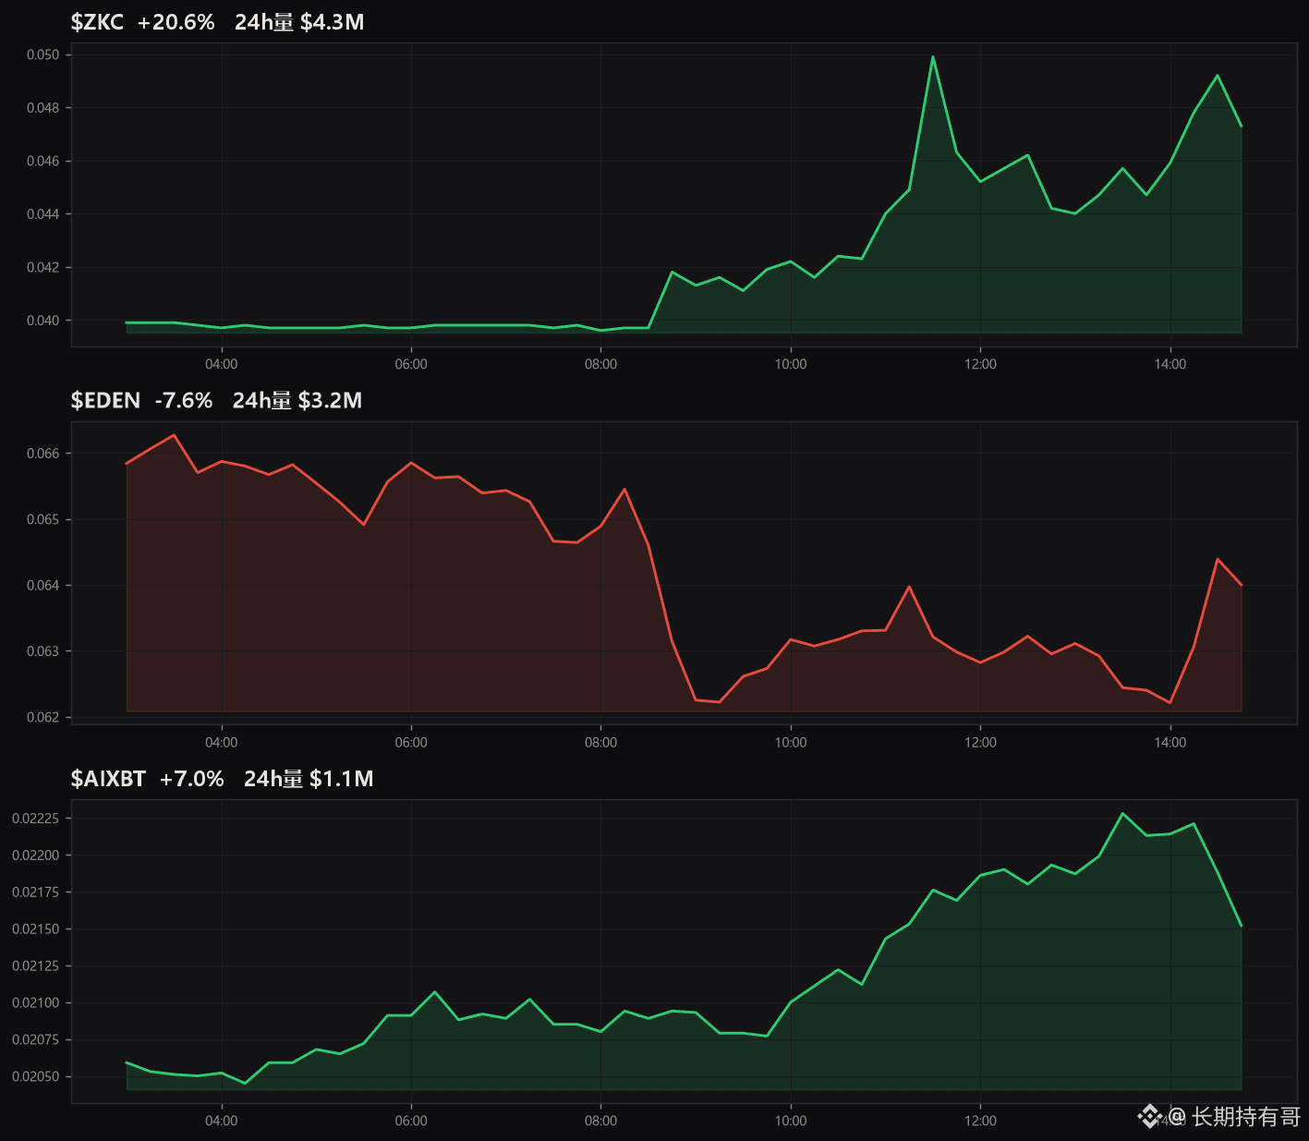Screen dimensions: 1309x1141
Task: Click the 08:00 label under the $AIXBT chart
Action: point(601,1121)
